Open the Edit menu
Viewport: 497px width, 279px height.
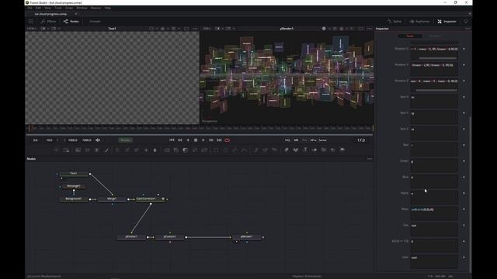point(38,8)
